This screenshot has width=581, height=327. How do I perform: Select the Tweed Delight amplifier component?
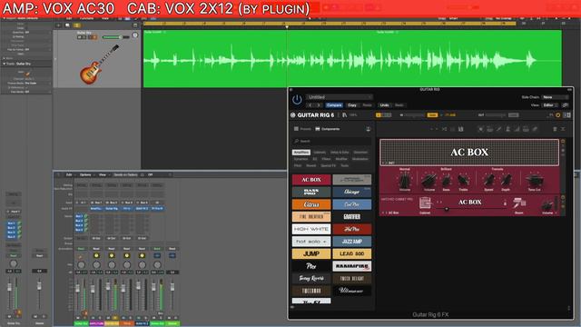coord(351,279)
